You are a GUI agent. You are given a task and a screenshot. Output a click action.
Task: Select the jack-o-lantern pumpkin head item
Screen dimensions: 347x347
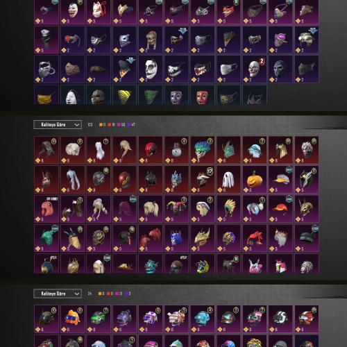point(255,179)
